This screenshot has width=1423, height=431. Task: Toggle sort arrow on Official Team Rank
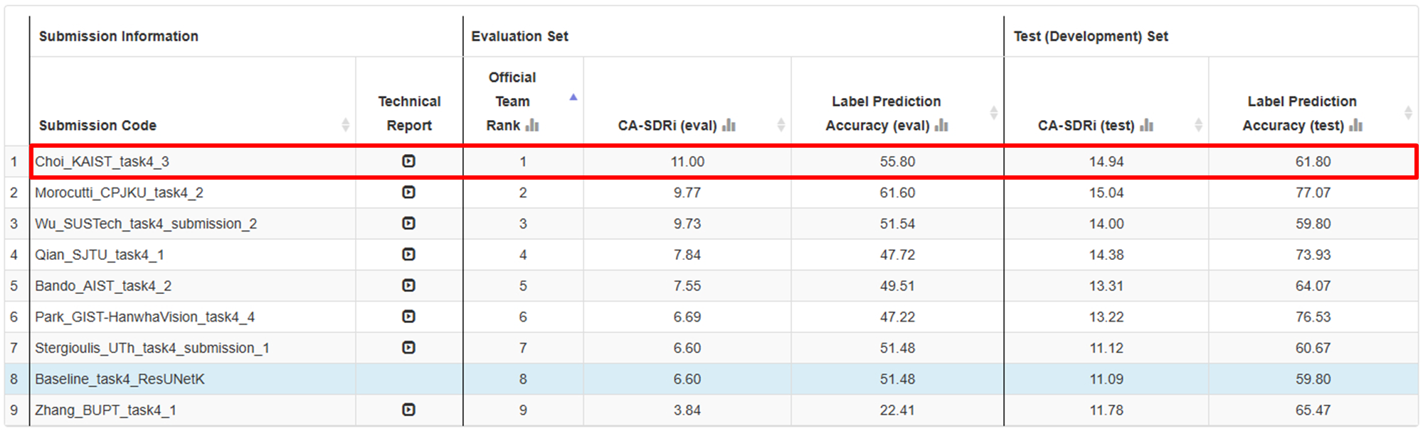(x=573, y=97)
